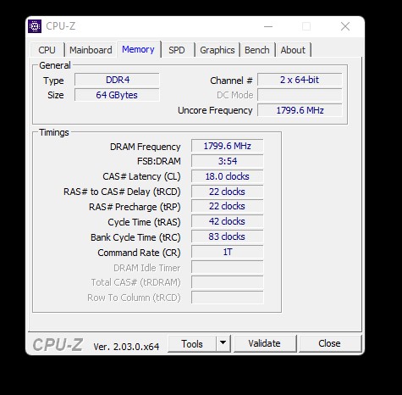The width and height of the screenshot is (402, 395).
Task: Click the CPU-Z title bar text
Action: coord(61,26)
